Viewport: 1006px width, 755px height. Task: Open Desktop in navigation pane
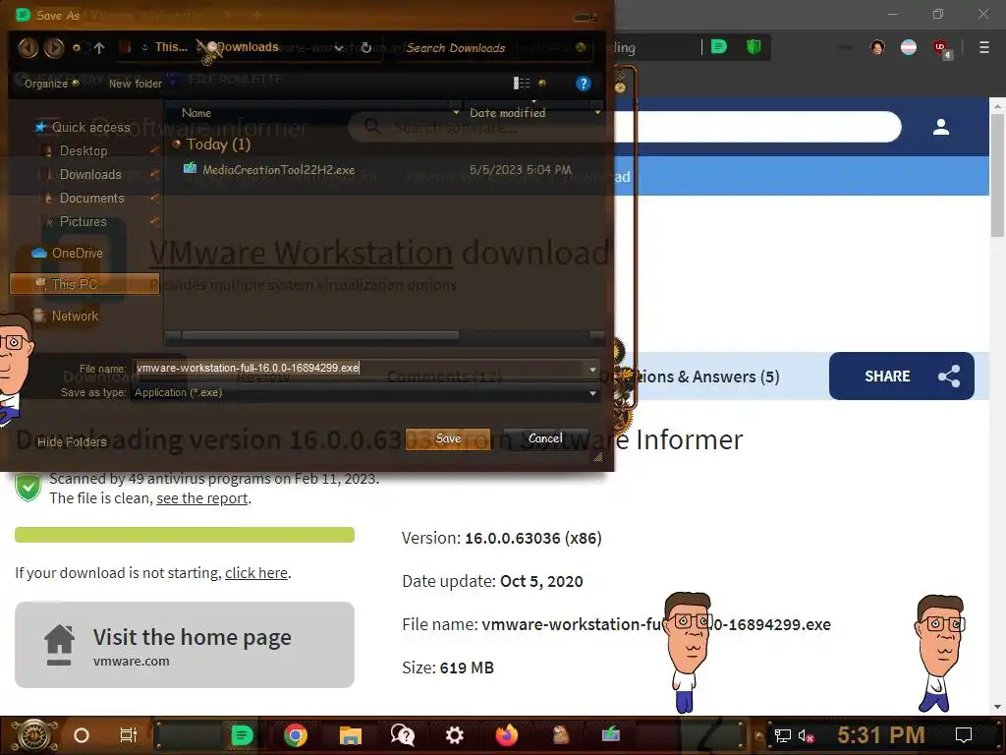coord(84,150)
